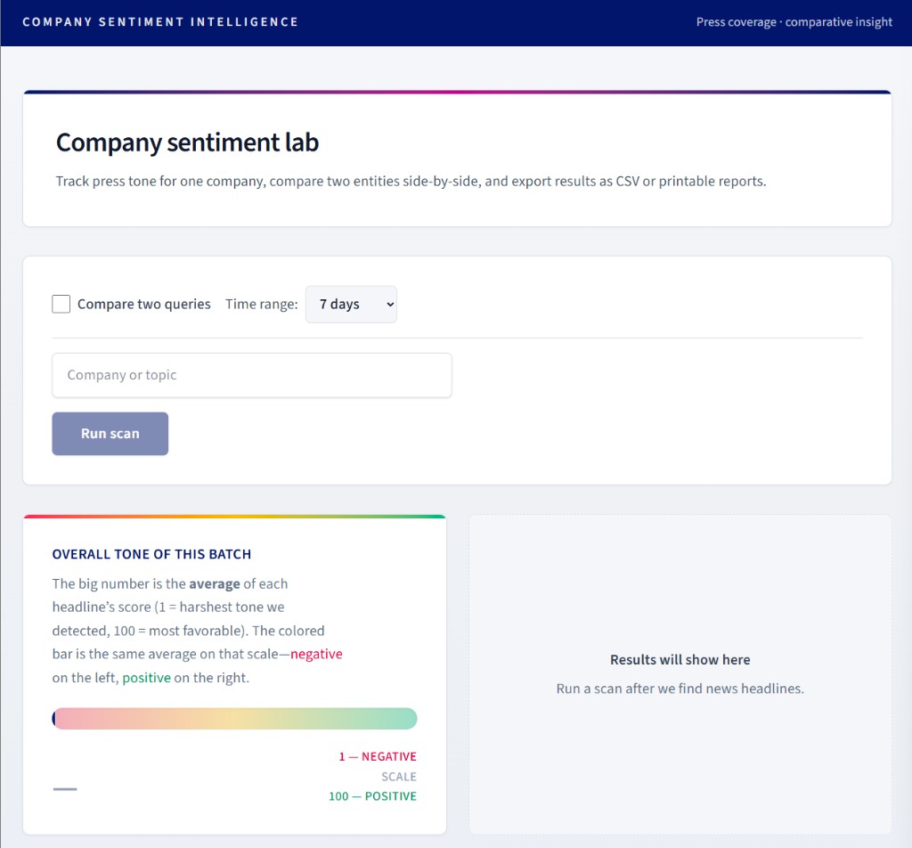Click the sentiment gradient scale bar
Viewport: 912px width, 848px height.
[234, 718]
